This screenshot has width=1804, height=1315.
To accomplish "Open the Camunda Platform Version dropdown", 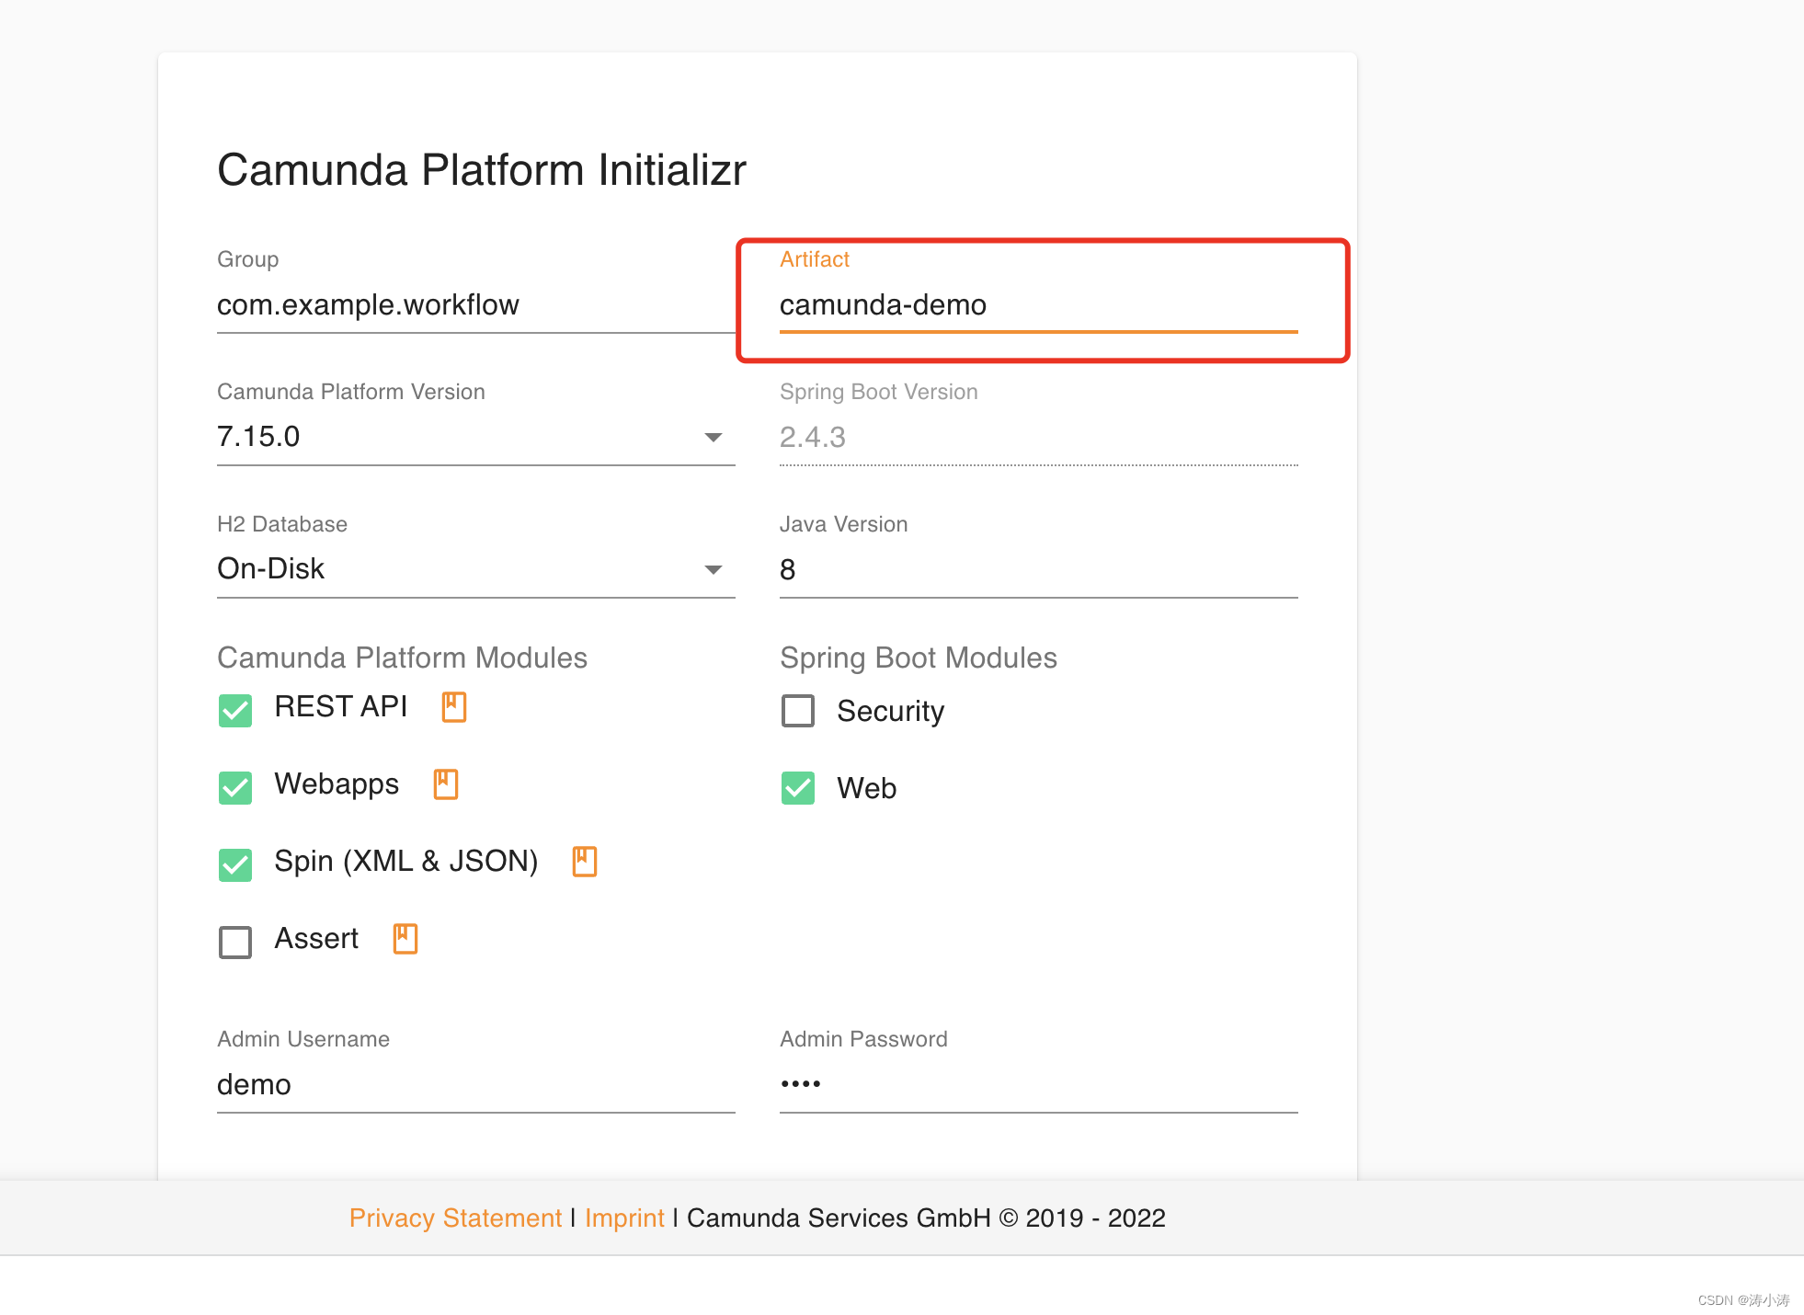I will (x=476, y=437).
